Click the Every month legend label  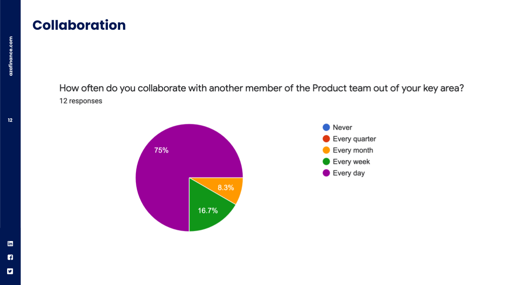pyautogui.click(x=353, y=150)
